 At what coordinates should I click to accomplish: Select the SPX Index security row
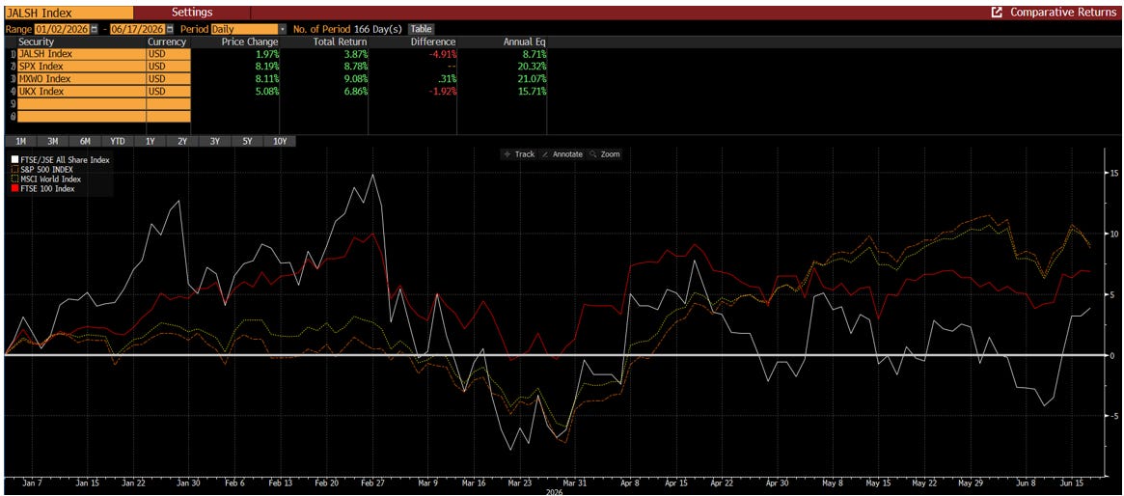tap(80, 66)
